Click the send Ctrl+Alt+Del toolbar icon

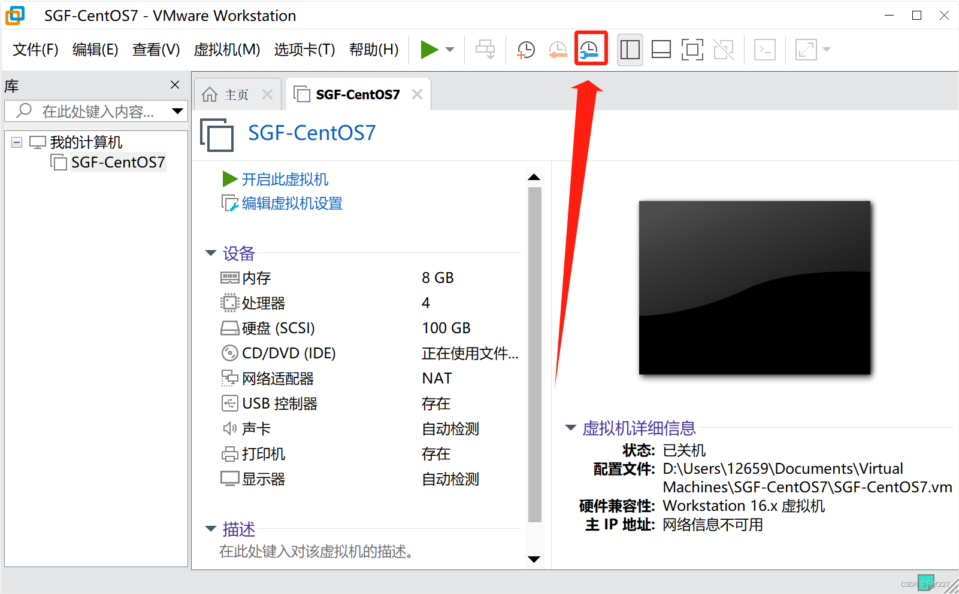click(485, 50)
